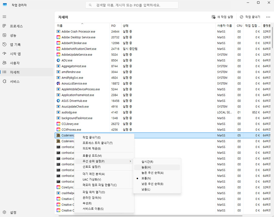Open the 프로세스 (Processes) sidebar icon
The image size is (274, 217).
click(4, 26)
